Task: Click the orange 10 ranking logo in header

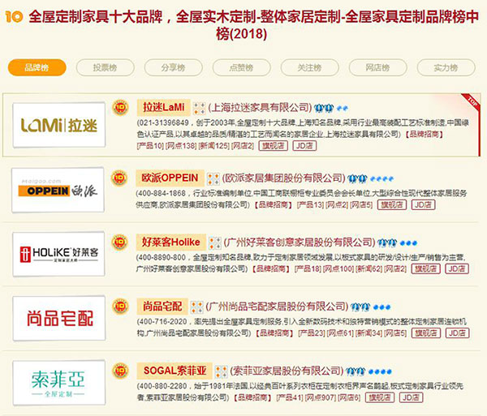Action: (13, 16)
